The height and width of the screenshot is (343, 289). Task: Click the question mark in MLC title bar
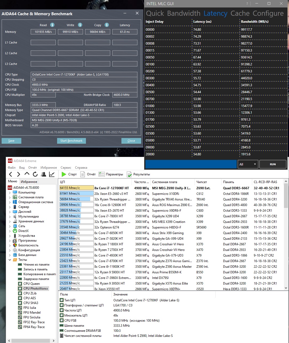(247, 4)
